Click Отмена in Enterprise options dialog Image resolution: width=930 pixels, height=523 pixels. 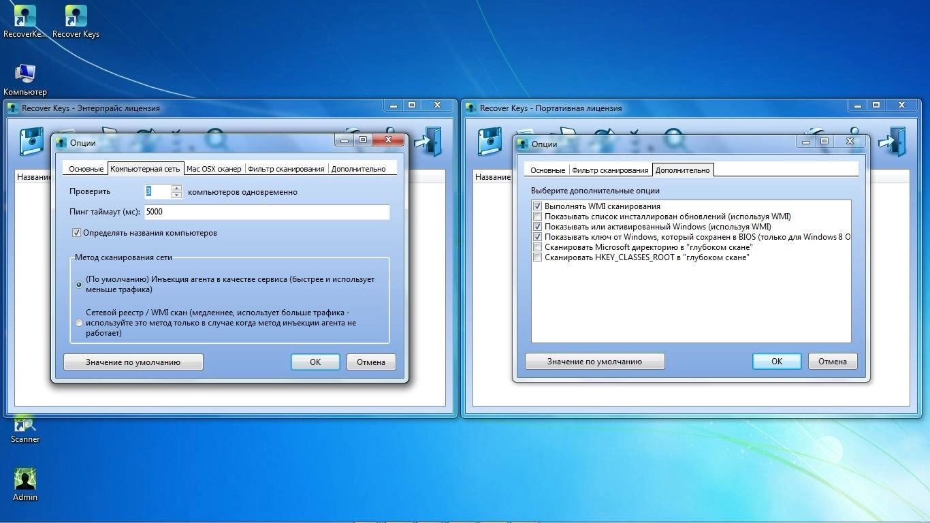pos(371,362)
